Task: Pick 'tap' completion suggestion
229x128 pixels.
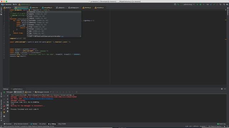Action: click(54, 33)
